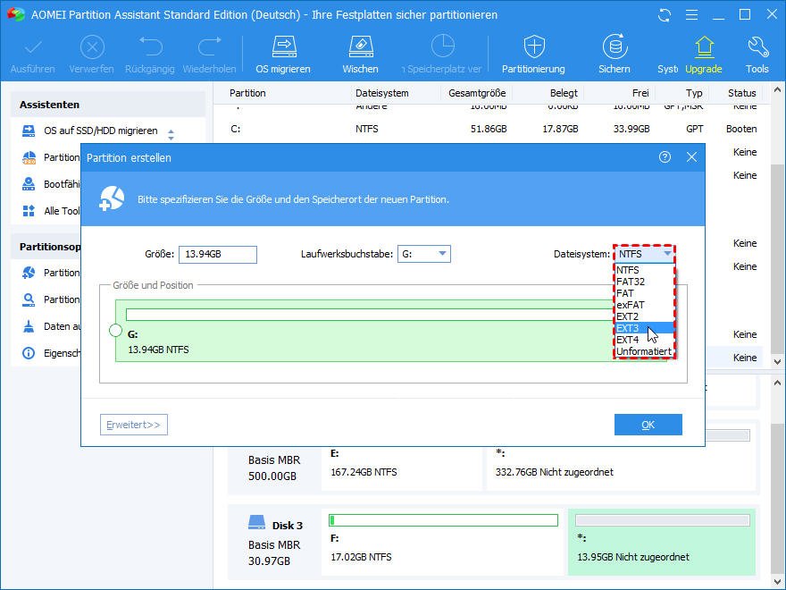
Task: Click the Disk 3 drive icon
Action: (256, 522)
